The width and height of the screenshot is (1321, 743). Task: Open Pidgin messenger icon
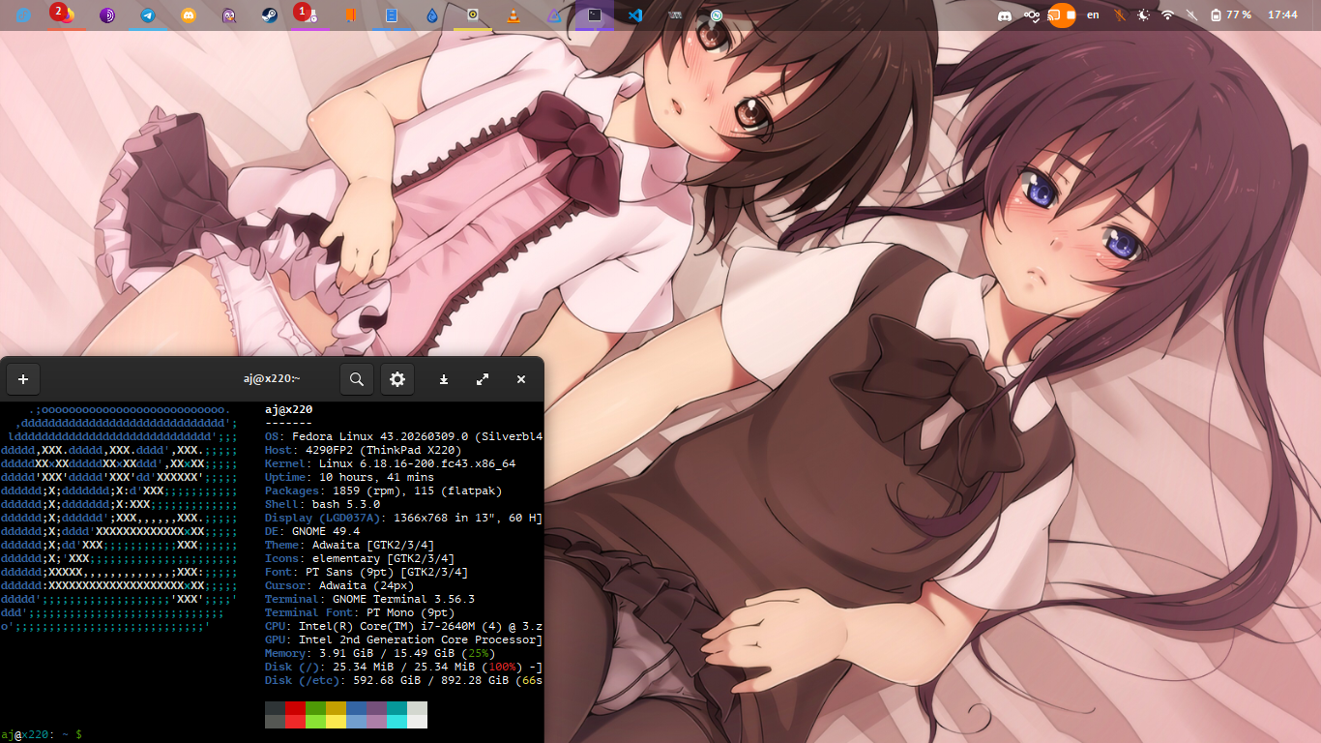(x=229, y=15)
